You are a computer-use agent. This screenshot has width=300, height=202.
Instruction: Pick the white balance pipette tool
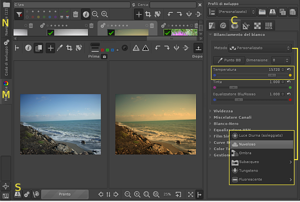60,48
